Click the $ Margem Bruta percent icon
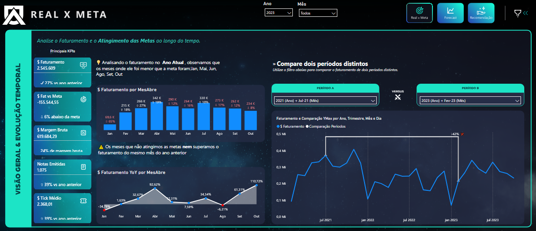536x231 pixels. (83, 133)
